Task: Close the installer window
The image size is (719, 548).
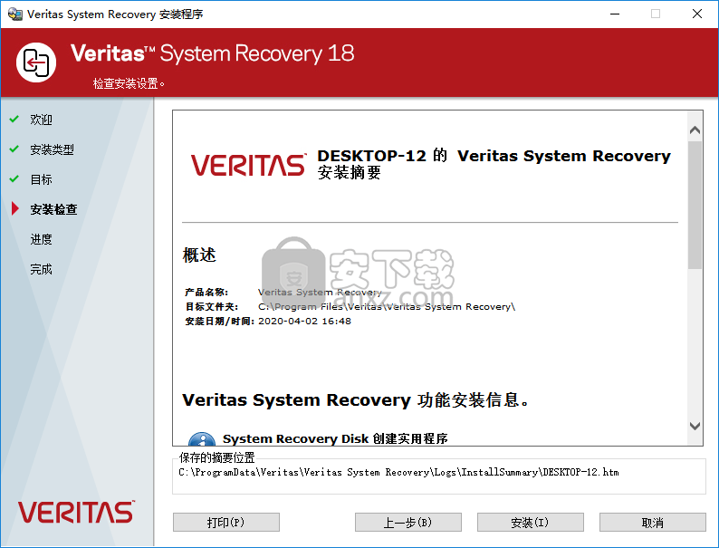Action: (697, 14)
